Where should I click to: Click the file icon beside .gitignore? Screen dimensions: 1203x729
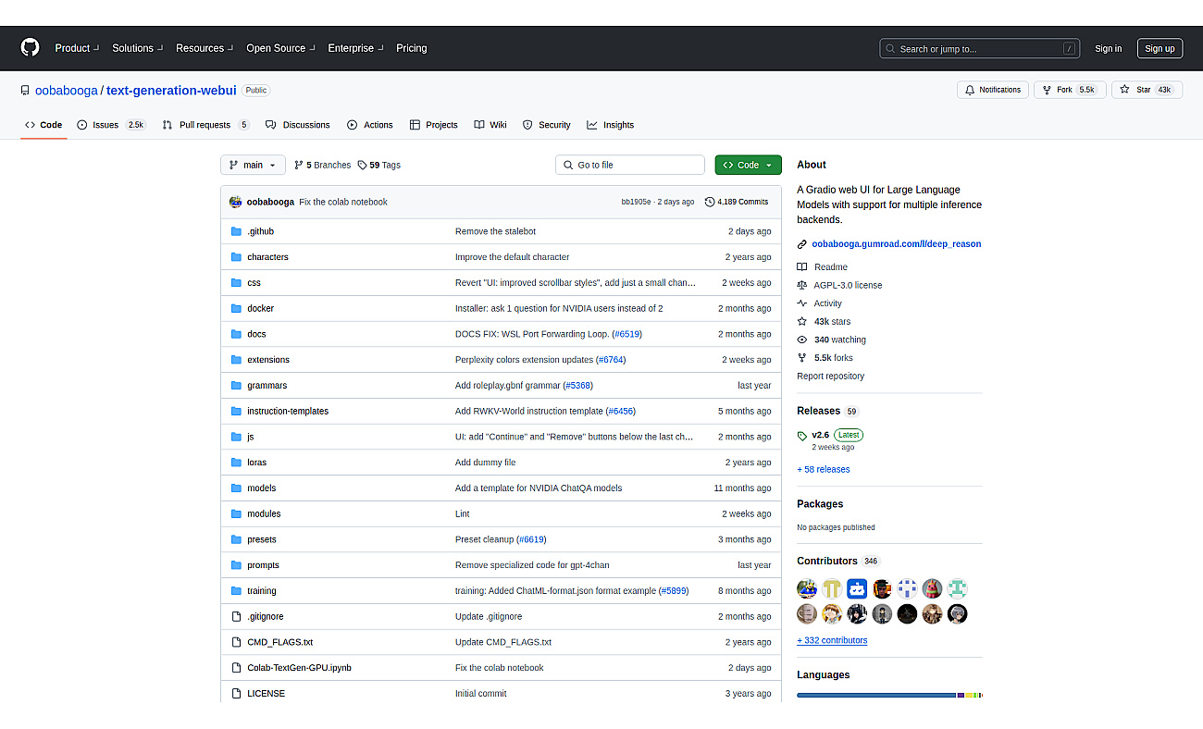pos(236,616)
